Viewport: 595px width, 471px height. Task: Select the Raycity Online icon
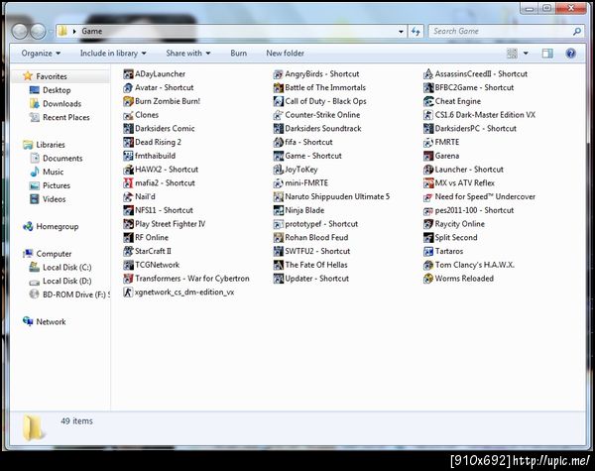[428, 224]
